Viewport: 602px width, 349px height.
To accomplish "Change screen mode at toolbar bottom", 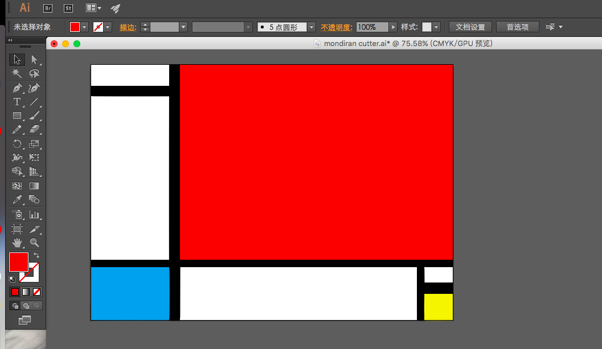I will (24, 320).
